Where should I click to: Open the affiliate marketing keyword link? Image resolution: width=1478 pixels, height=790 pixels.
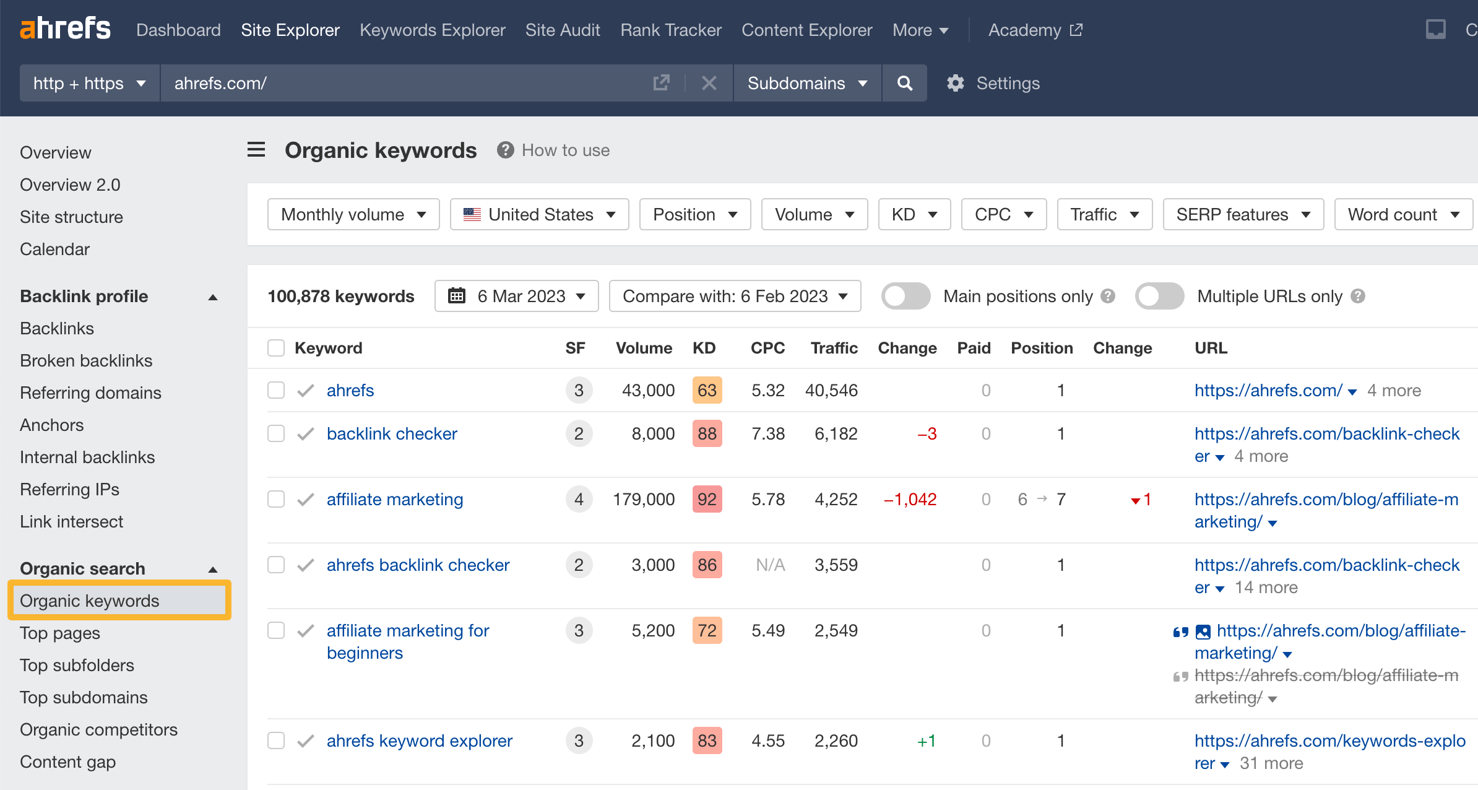pos(394,499)
